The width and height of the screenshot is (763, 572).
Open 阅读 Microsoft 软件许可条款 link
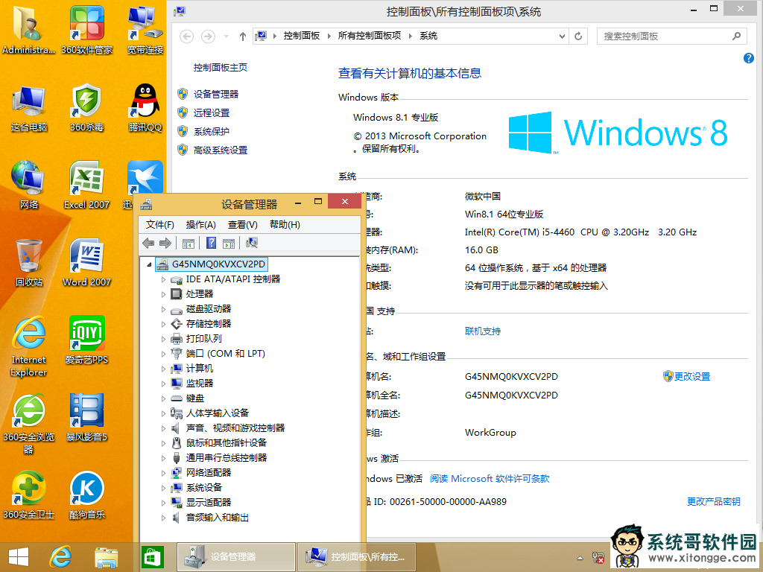click(x=490, y=479)
